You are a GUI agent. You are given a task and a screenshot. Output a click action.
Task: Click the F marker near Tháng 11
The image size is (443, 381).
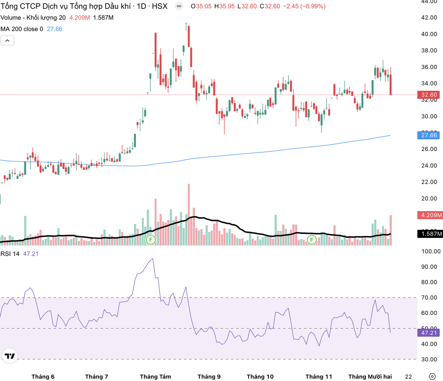pos(312,240)
